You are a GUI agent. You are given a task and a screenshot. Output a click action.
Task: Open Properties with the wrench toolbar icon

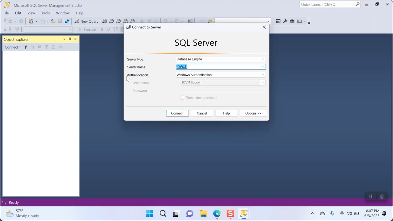[x=285, y=21]
